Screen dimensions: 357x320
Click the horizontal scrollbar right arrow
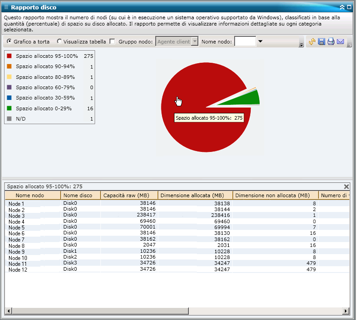click(346, 311)
